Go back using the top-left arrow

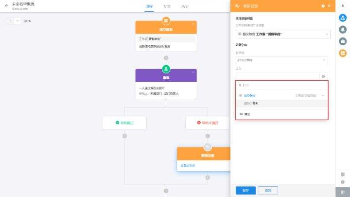click(6, 6)
